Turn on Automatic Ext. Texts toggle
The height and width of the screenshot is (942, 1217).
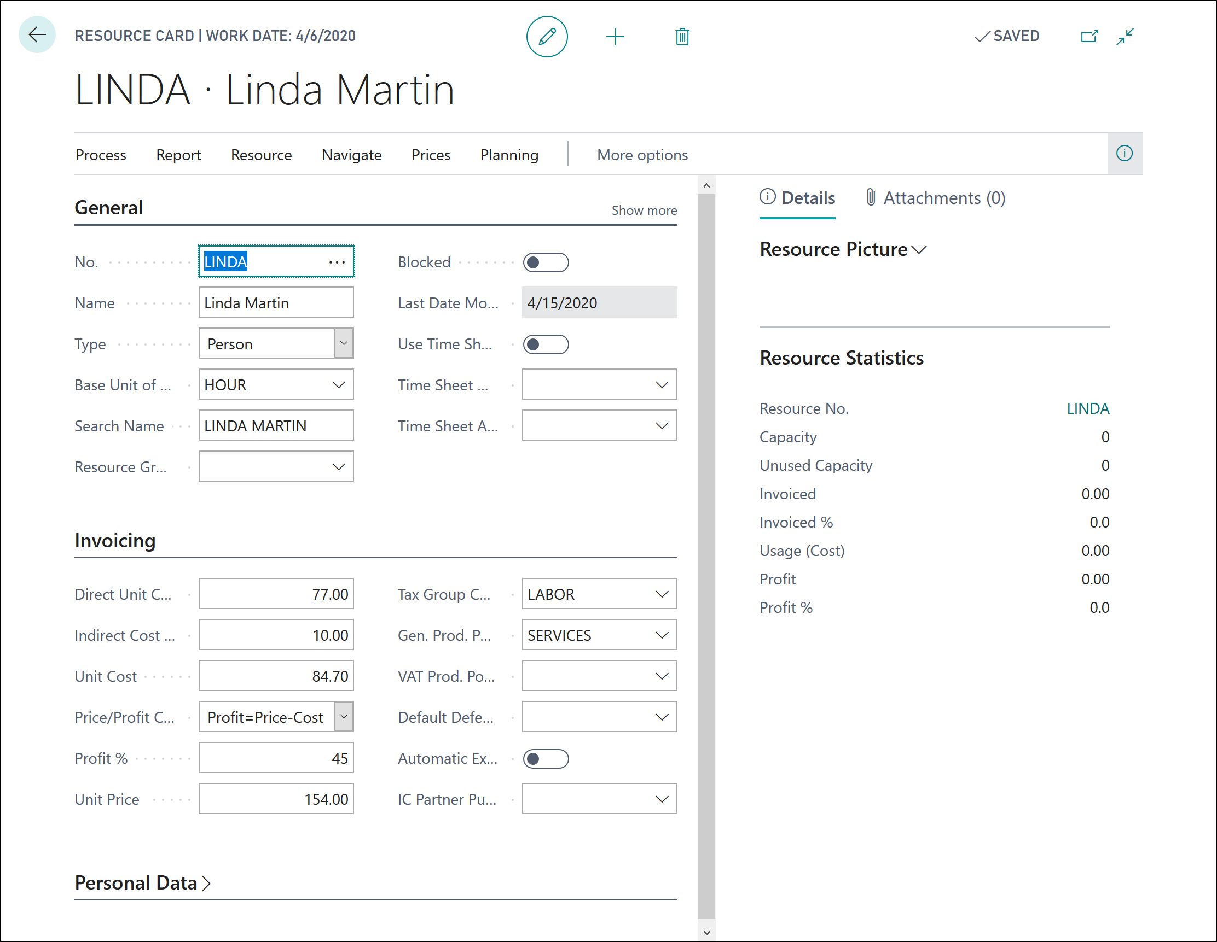546,759
